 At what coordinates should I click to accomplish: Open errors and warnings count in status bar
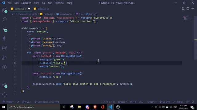tap(27, 102)
